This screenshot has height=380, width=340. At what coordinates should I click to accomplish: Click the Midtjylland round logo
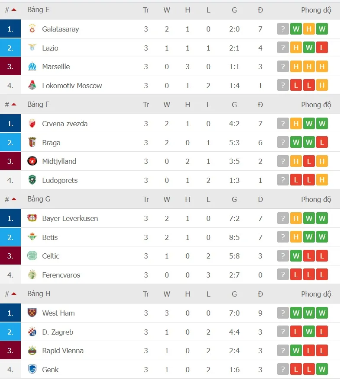[x=32, y=161]
